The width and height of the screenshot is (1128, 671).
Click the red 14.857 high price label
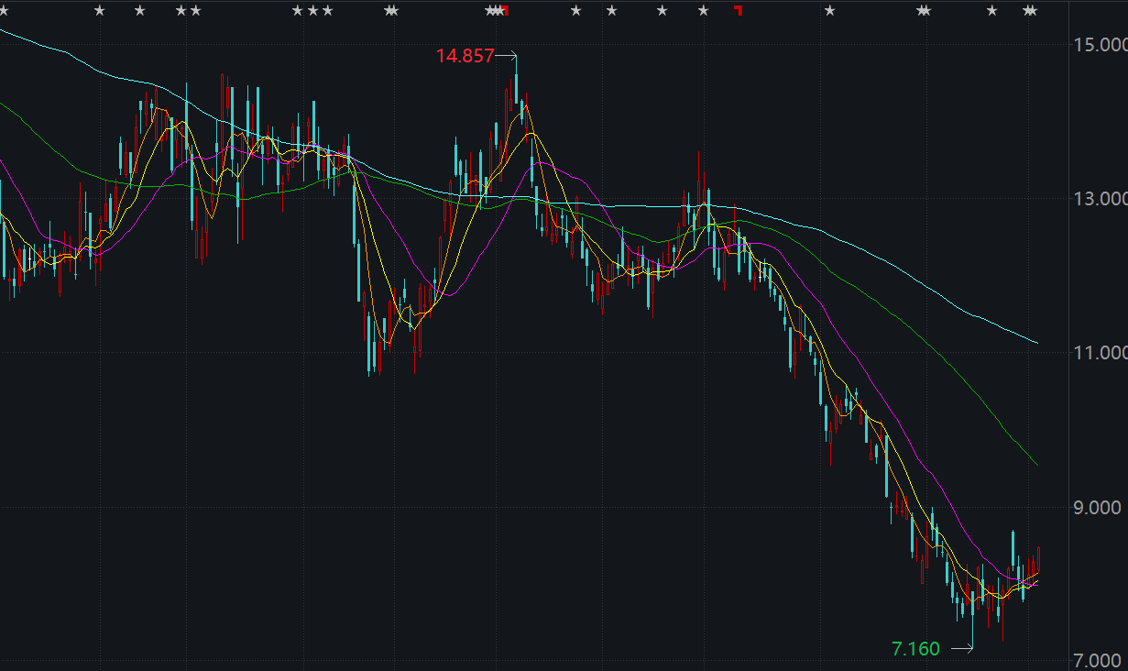pyautogui.click(x=464, y=56)
